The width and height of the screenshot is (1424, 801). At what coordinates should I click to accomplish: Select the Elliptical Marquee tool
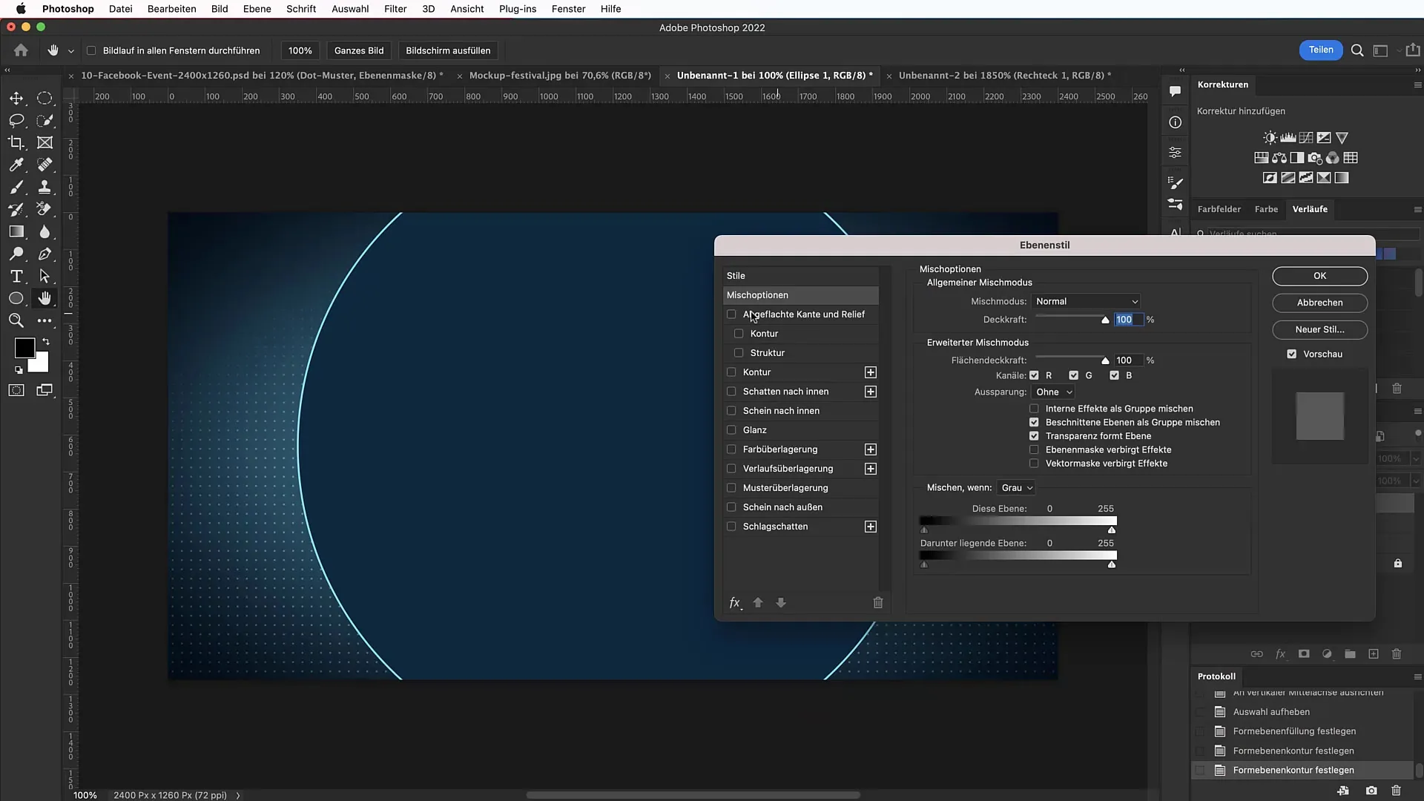point(44,98)
